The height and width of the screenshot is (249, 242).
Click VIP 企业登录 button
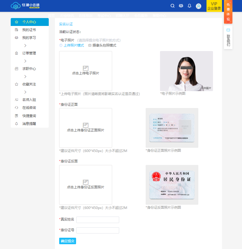click(214, 6)
